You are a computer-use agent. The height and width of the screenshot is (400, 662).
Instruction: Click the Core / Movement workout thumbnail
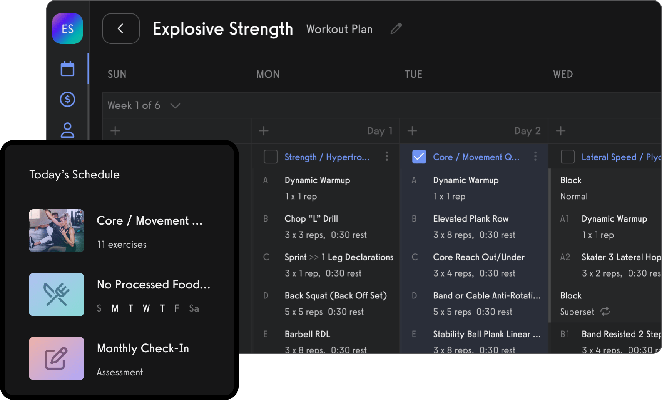coord(56,231)
